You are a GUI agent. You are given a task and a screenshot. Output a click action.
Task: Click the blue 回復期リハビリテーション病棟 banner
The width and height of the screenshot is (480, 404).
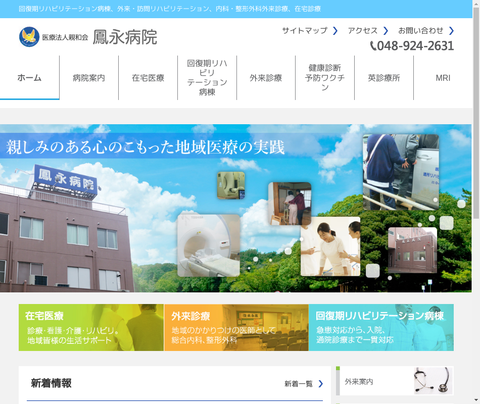[381, 327]
